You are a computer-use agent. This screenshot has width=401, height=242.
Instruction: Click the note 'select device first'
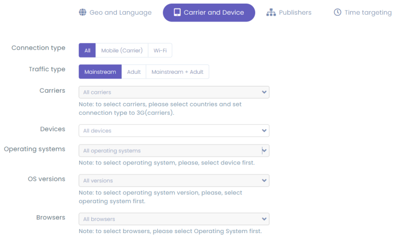tap(167, 163)
